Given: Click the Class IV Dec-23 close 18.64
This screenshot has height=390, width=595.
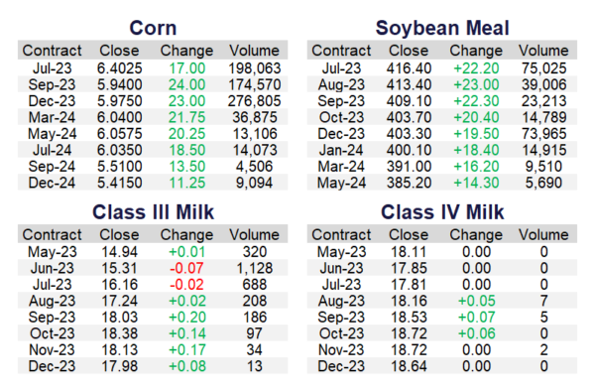Looking at the screenshot, I should (409, 366).
